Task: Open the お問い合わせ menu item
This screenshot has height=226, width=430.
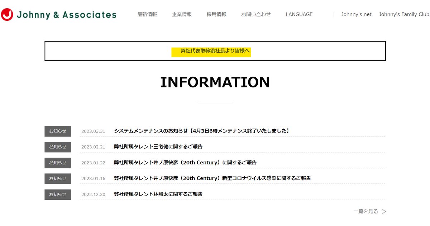Action: 256,14
